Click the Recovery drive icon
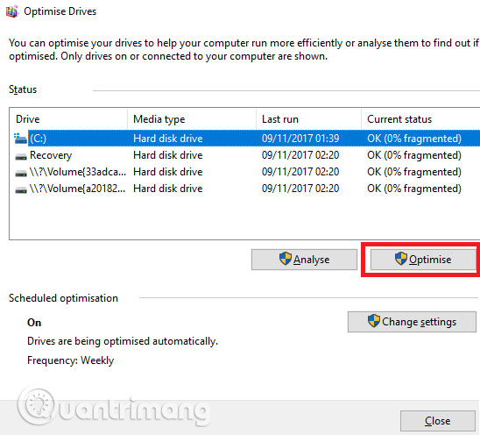The image size is (480, 435). coord(21,157)
